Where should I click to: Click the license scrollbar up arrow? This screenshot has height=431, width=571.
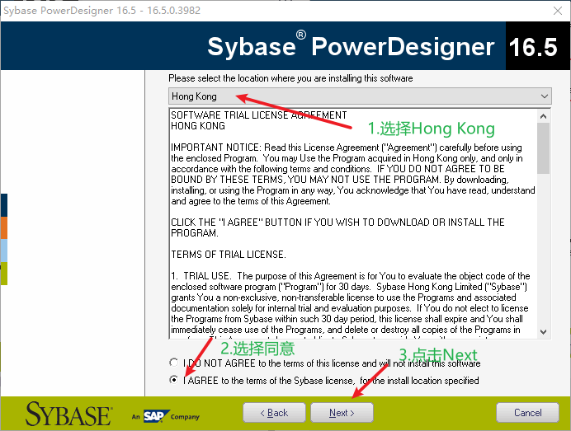[x=543, y=116]
